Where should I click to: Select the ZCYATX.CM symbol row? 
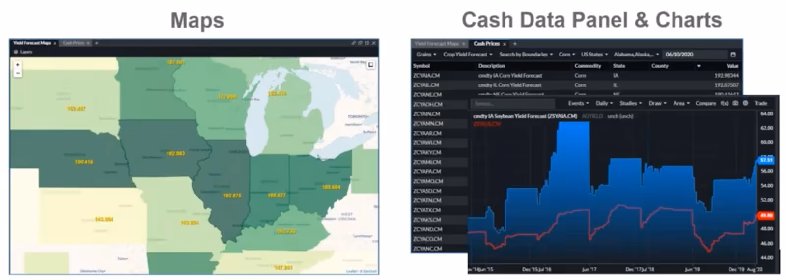[x=427, y=210]
